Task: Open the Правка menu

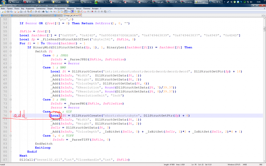Action: pos(10,8)
